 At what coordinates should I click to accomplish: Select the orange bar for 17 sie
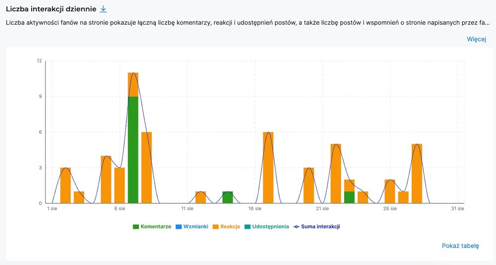(268, 167)
